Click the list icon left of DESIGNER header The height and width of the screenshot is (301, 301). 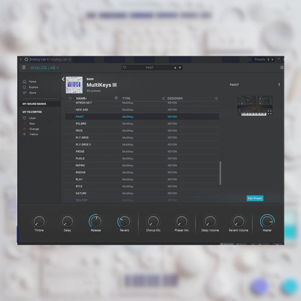[163, 98]
